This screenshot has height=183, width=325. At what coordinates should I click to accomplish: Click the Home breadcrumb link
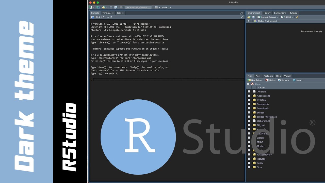258,84
